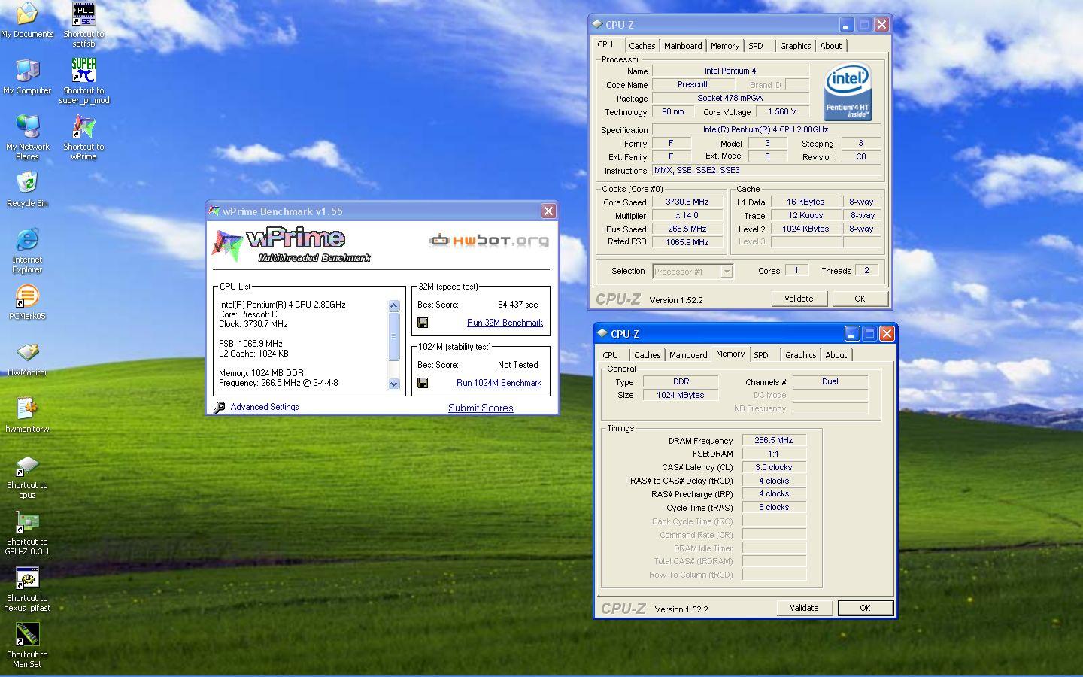Click 'Frequency: 266.5 MHz @ 3-4-4-8' line
The width and height of the screenshot is (1083, 677).
coord(278,383)
